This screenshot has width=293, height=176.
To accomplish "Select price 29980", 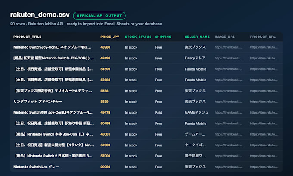I will [x=105, y=167].
